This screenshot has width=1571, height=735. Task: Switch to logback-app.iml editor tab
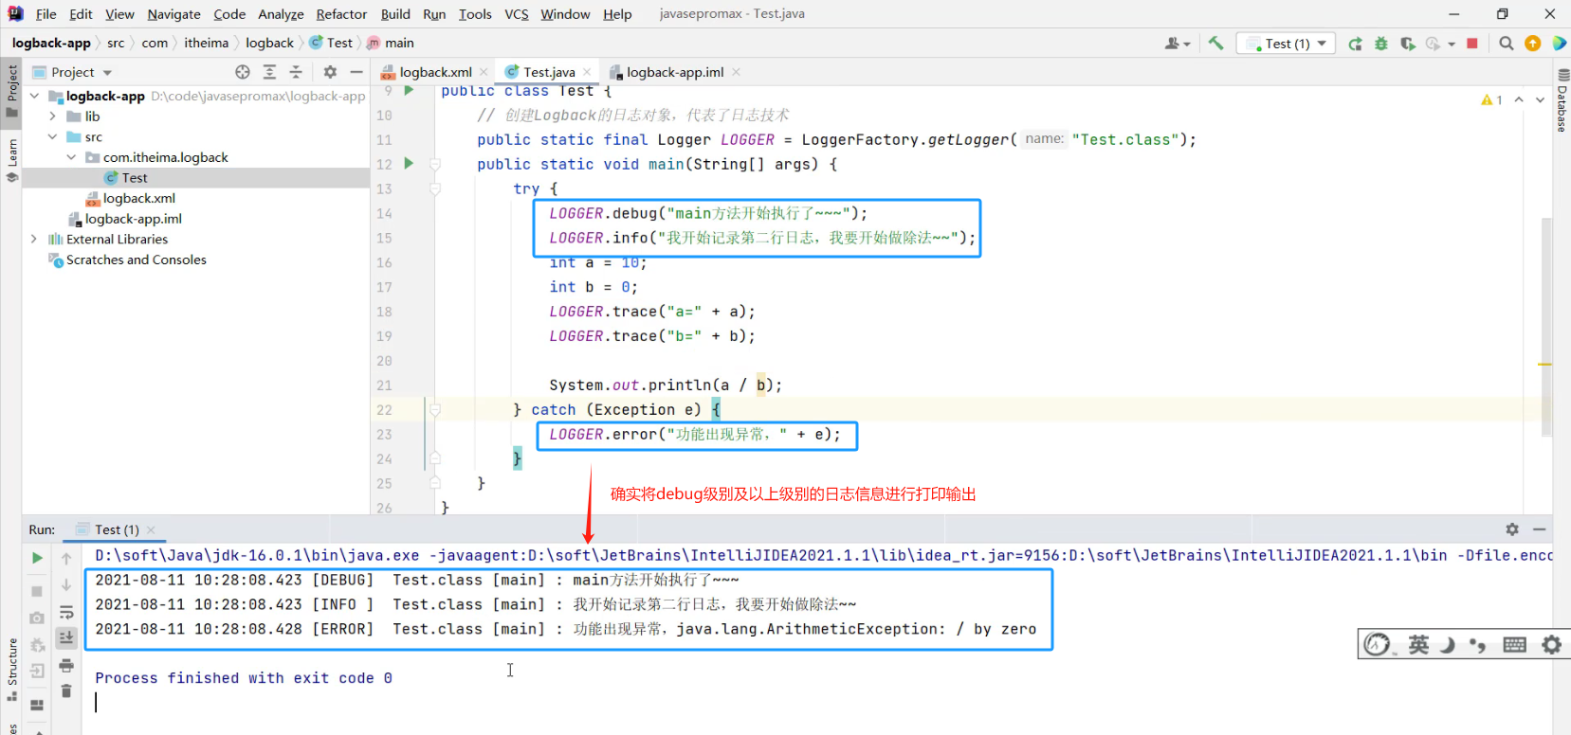tap(674, 72)
